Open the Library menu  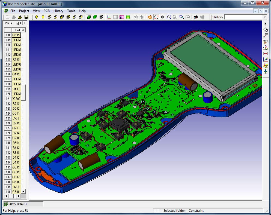click(x=58, y=11)
